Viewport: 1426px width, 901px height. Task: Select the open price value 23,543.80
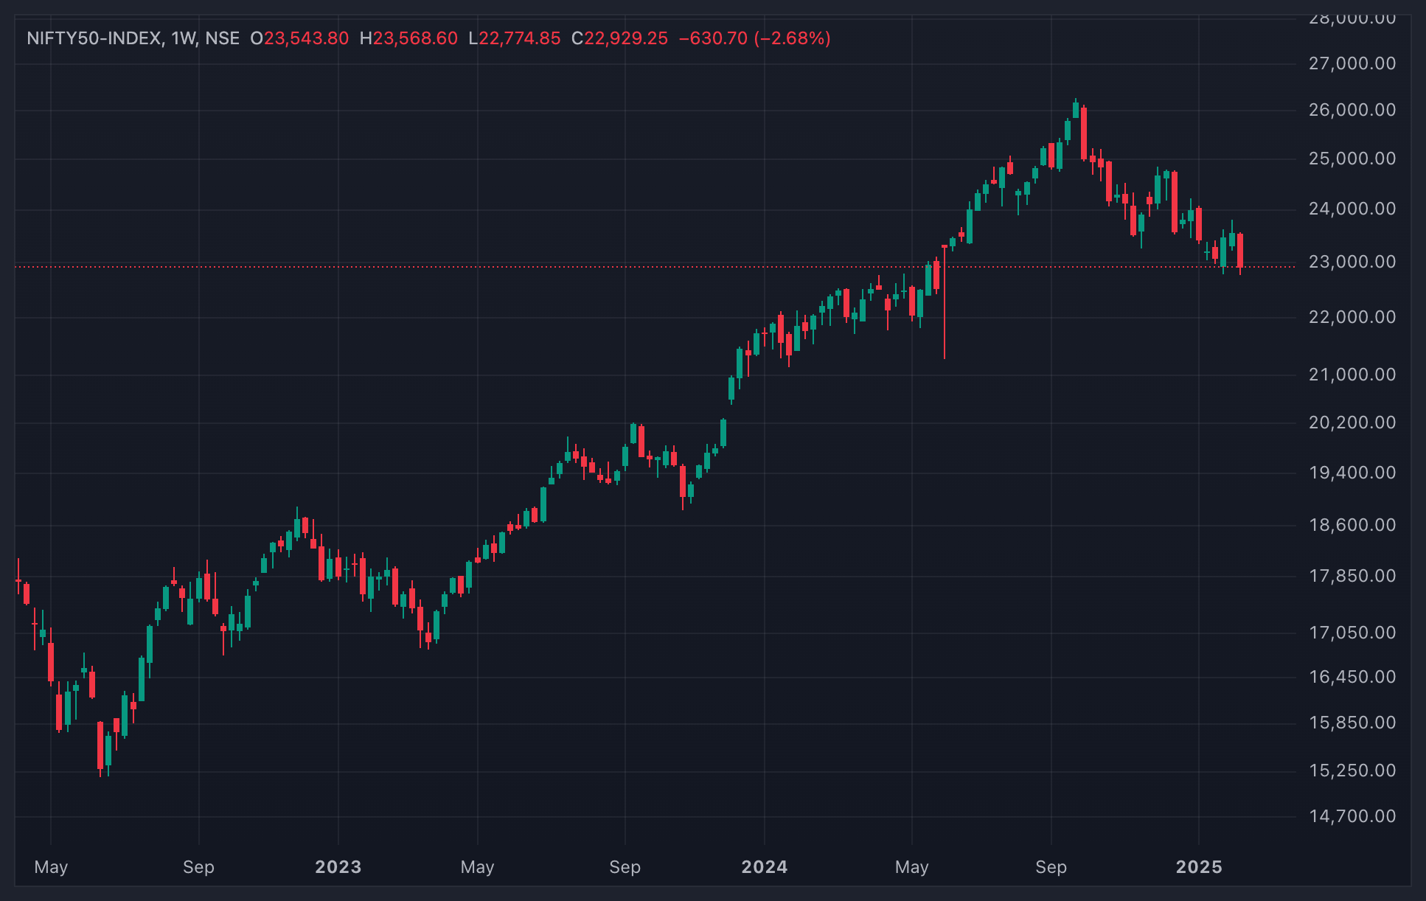coord(306,38)
